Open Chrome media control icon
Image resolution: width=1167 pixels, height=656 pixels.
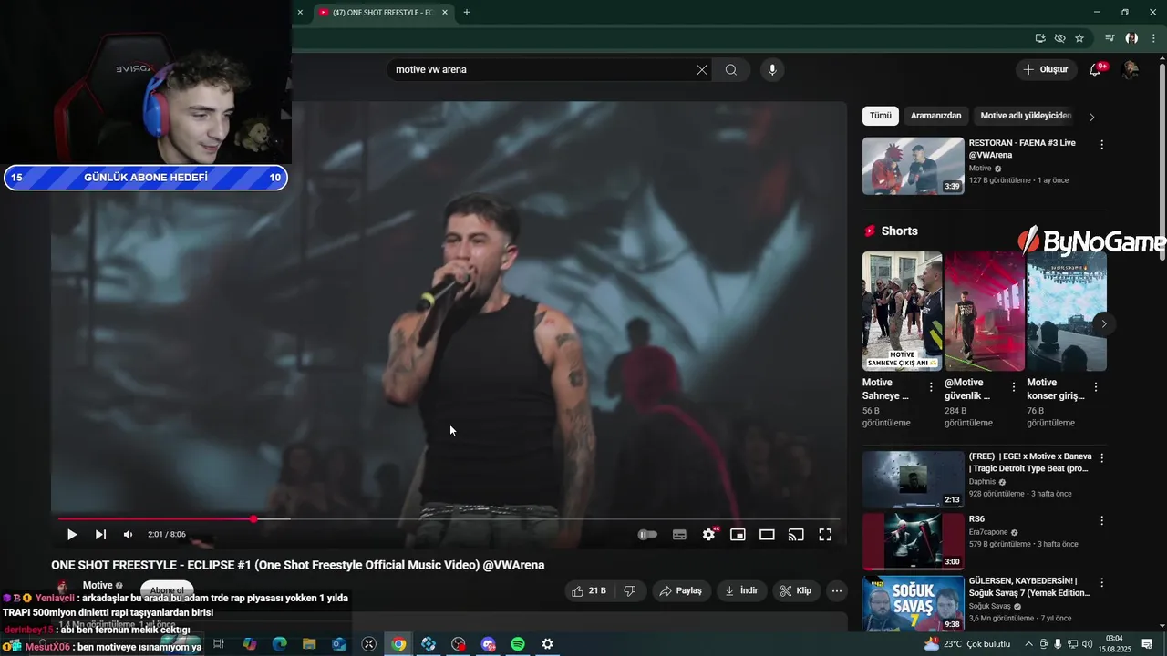[x=1110, y=38]
